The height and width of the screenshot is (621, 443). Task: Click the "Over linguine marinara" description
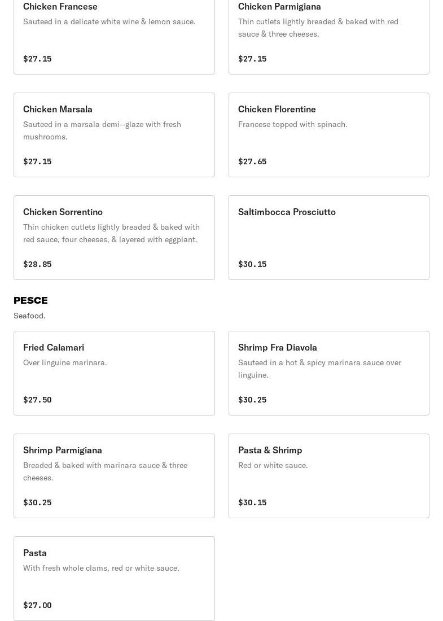click(65, 362)
